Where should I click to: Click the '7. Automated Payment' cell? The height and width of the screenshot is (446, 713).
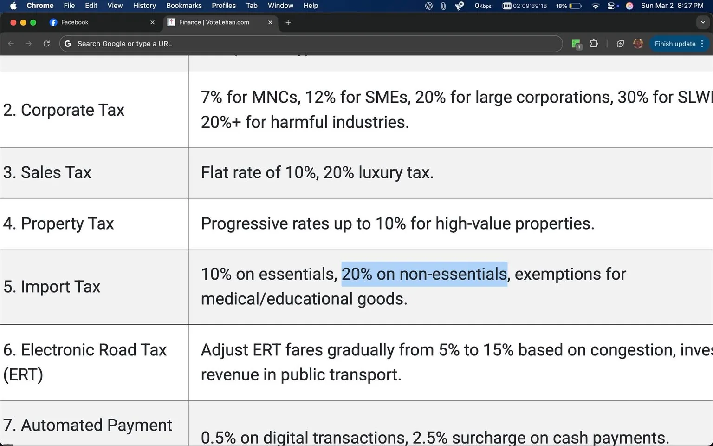(94, 424)
